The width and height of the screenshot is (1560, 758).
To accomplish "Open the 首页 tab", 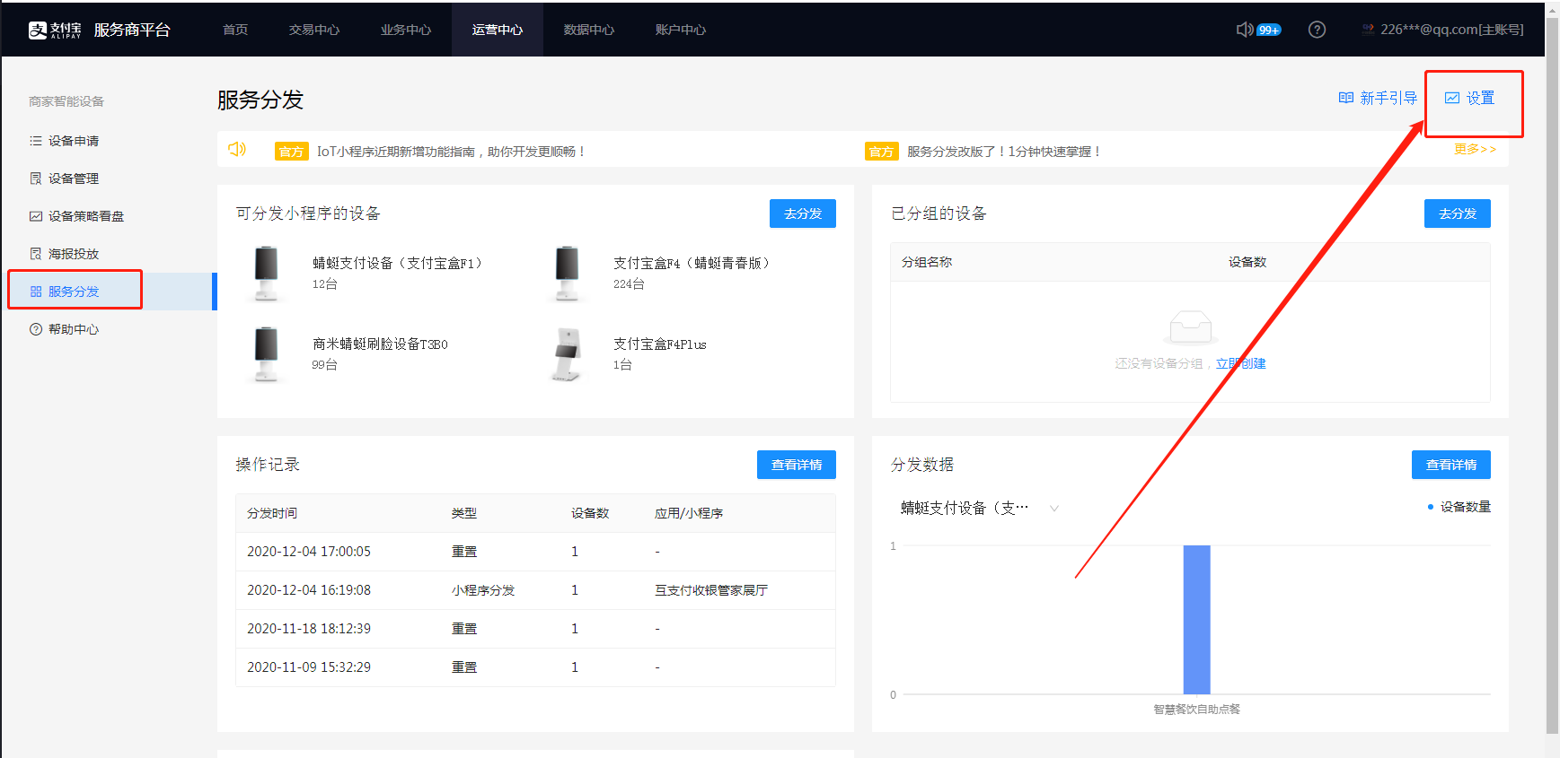I will click(235, 30).
